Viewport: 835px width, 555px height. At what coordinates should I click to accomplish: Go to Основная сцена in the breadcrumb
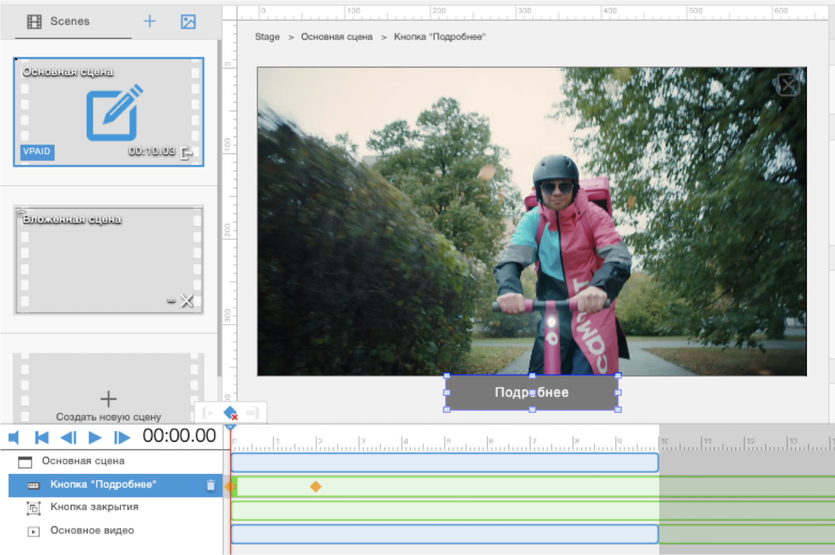point(336,37)
